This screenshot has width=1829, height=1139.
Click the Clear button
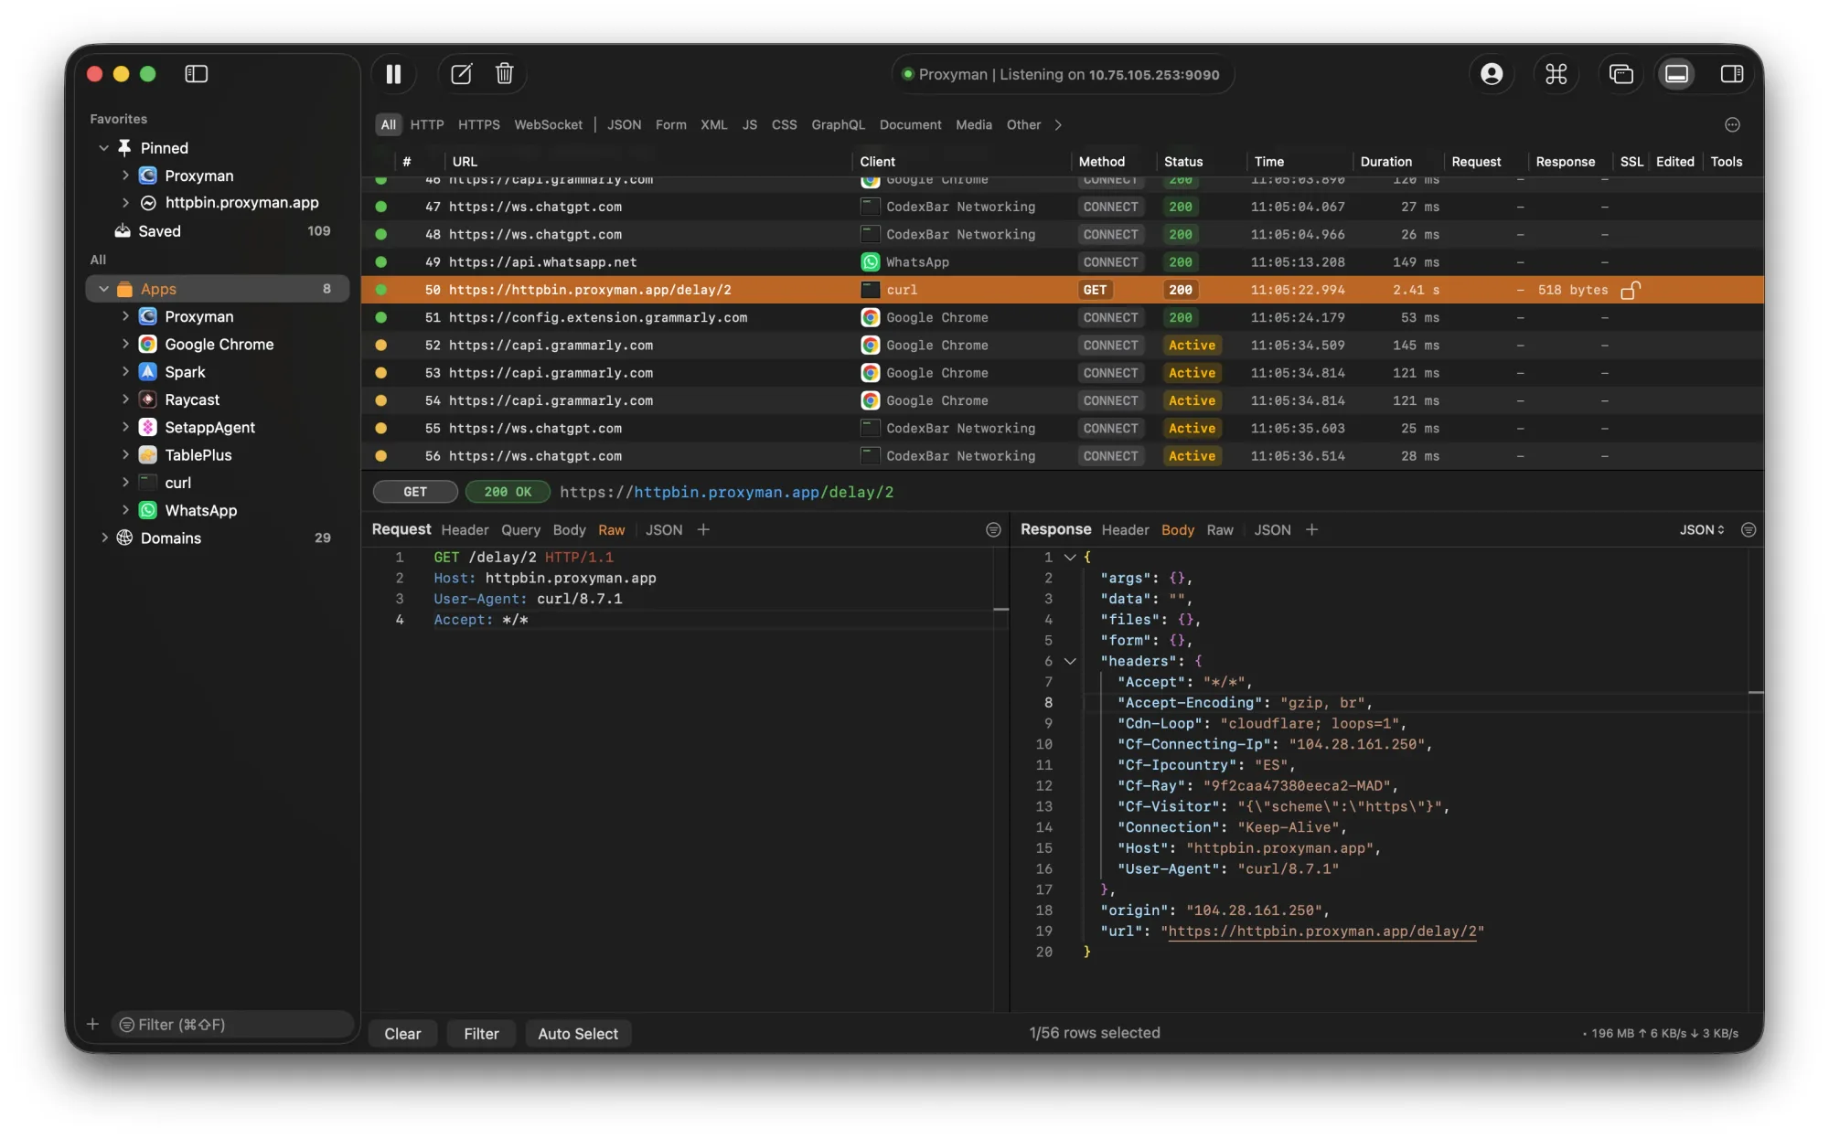(x=402, y=1034)
